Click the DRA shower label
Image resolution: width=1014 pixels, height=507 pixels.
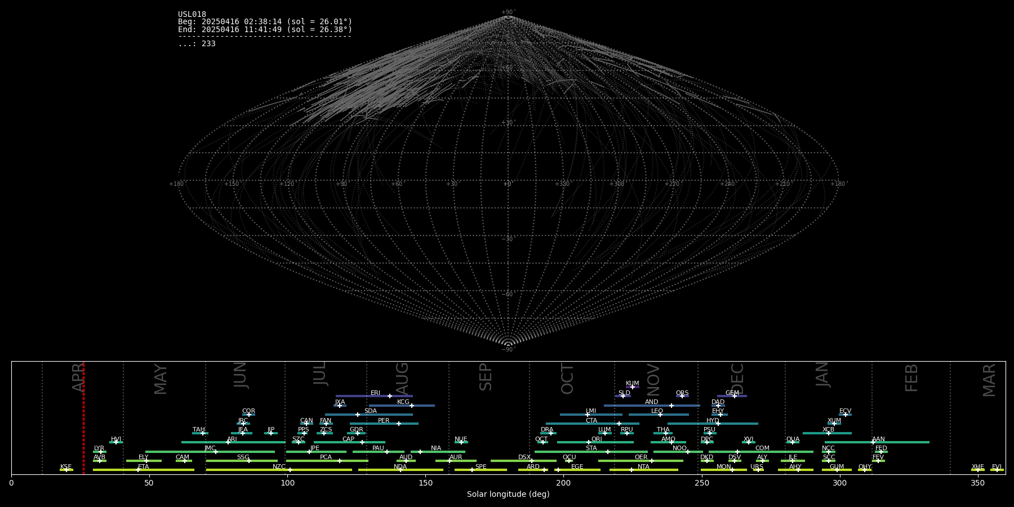pos(547,430)
